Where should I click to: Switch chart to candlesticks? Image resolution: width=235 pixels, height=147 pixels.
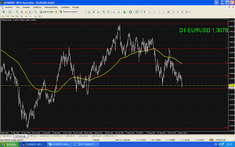click(94, 12)
